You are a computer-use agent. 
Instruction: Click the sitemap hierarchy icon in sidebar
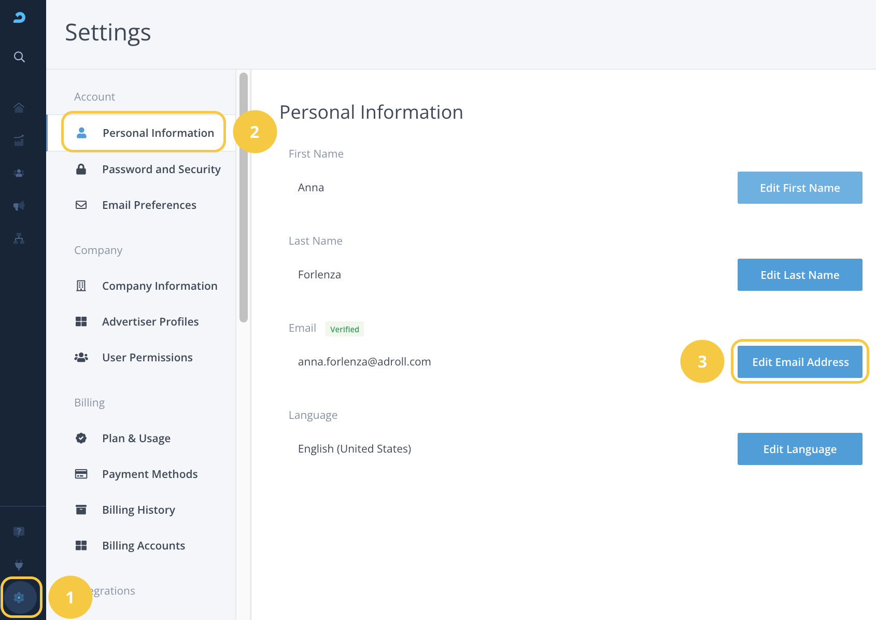(x=19, y=238)
